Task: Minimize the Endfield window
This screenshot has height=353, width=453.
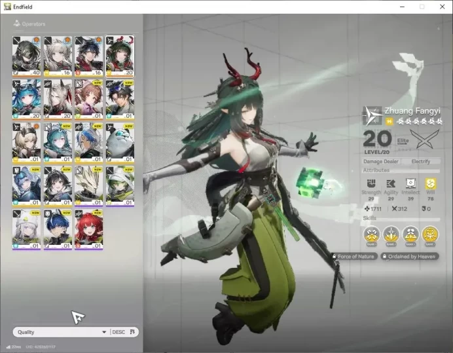Action: tap(402, 7)
